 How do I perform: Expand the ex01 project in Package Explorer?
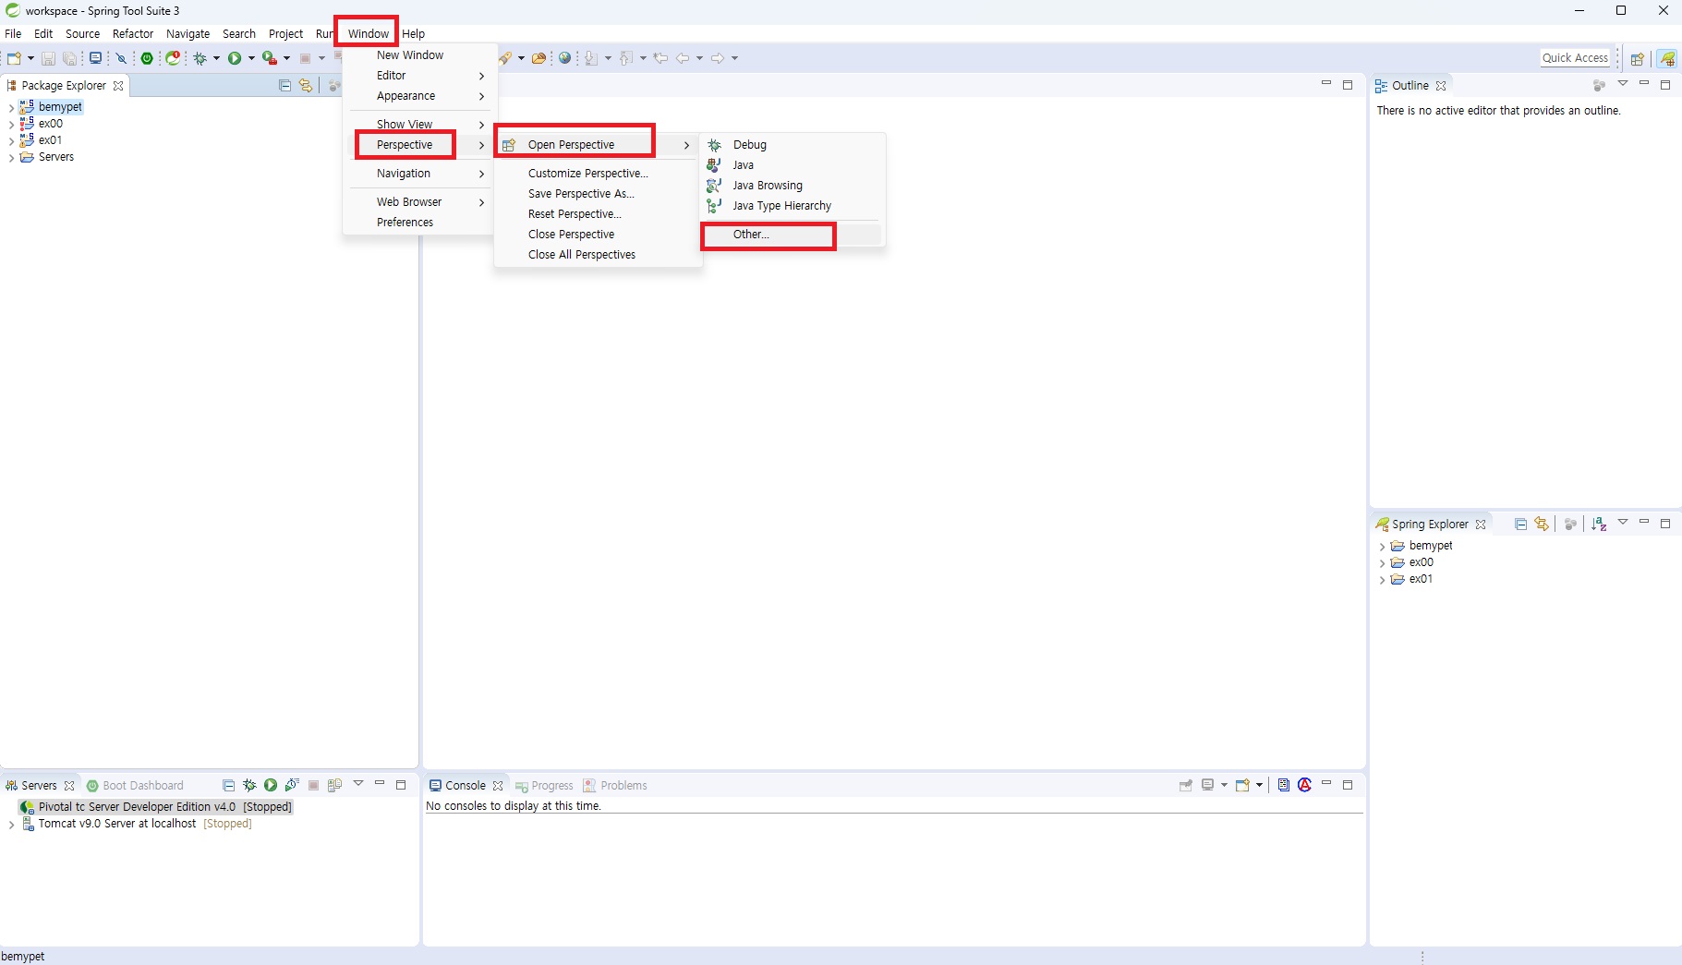click(x=11, y=140)
